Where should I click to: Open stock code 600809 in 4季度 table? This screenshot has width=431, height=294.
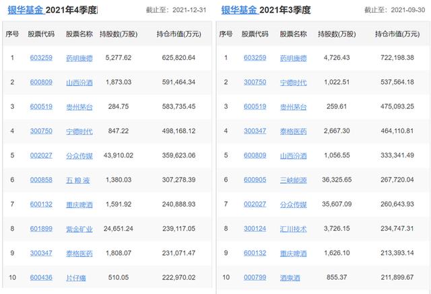click(x=41, y=82)
